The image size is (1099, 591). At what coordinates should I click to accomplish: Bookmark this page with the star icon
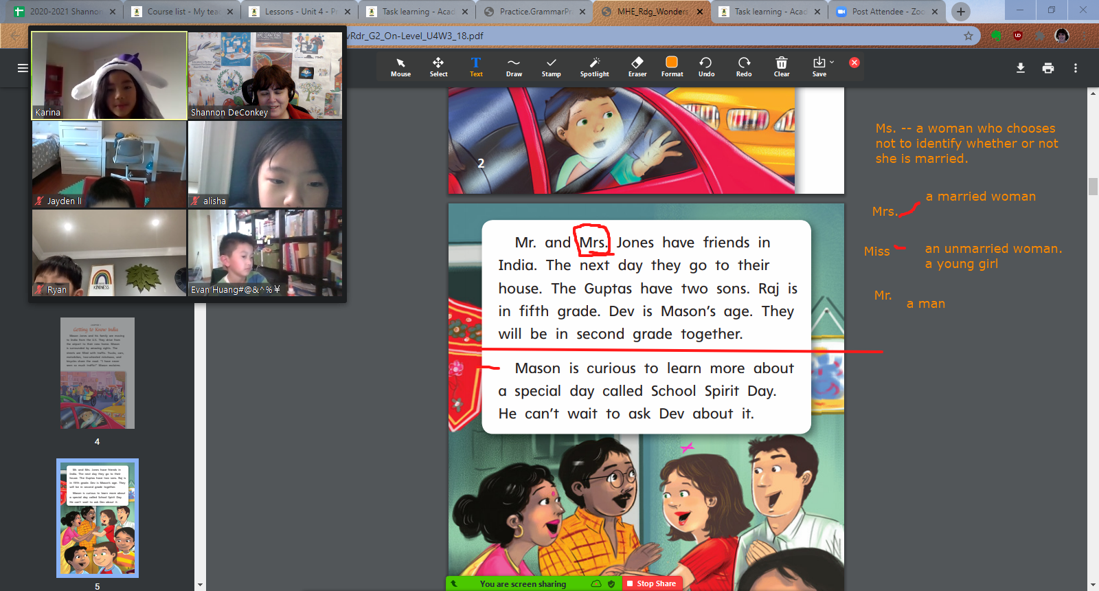(x=968, y=36)
